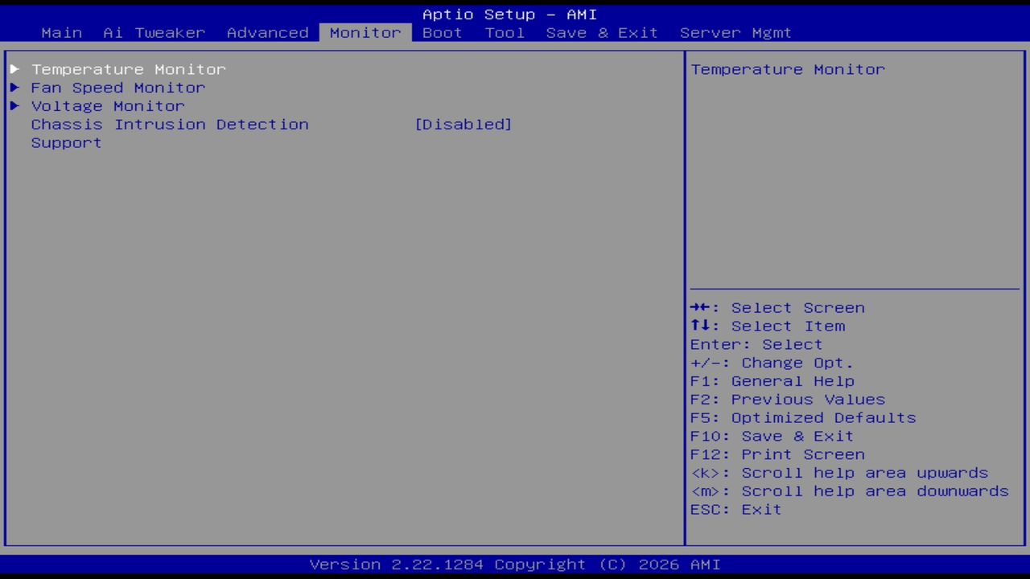This screenshot has width=1030, height=579.
Task: Switch to the Tool tab
Action: pos(505,33)
